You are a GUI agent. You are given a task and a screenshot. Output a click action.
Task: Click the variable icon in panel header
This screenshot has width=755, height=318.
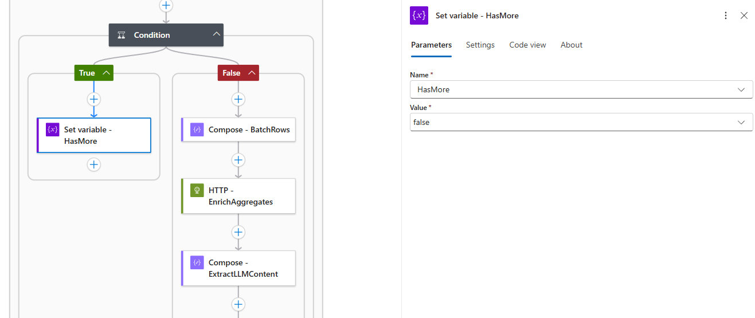419,15
